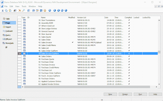Click the Design button
163x101 pixels.
coord(125,94)
